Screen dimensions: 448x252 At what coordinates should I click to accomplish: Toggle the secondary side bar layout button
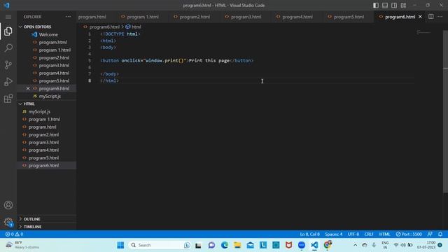[394, 5]
